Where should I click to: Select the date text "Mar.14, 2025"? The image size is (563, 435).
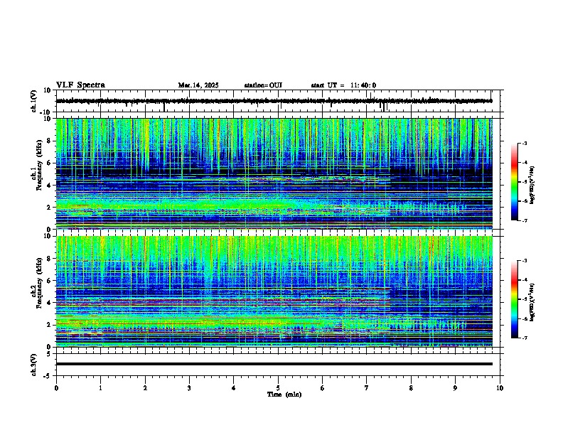click(198, 85)
